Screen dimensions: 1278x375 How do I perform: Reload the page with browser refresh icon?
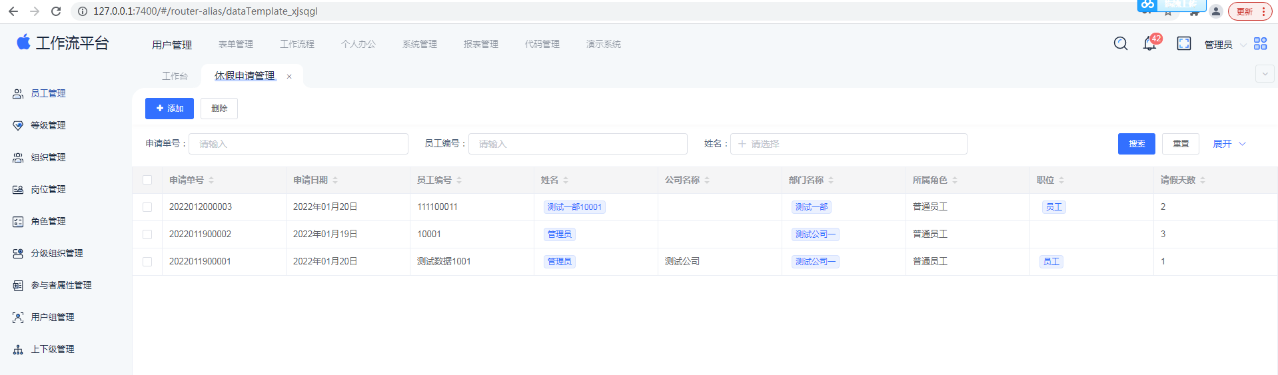56,11
